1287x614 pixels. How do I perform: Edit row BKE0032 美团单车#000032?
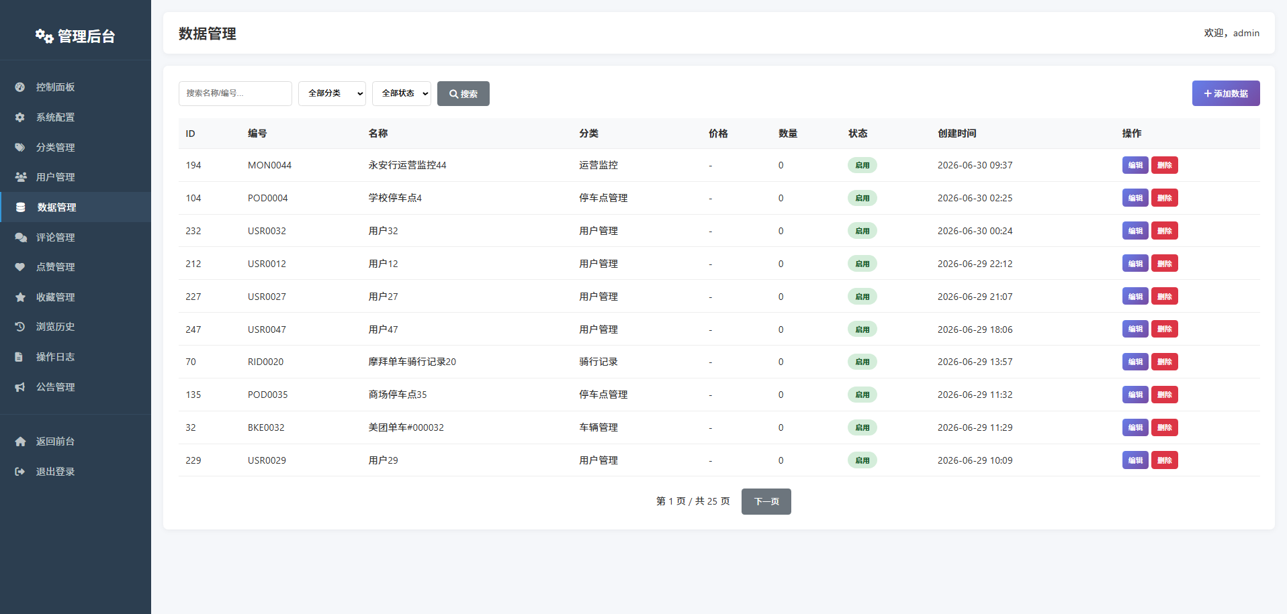[x=1135, y=427]
